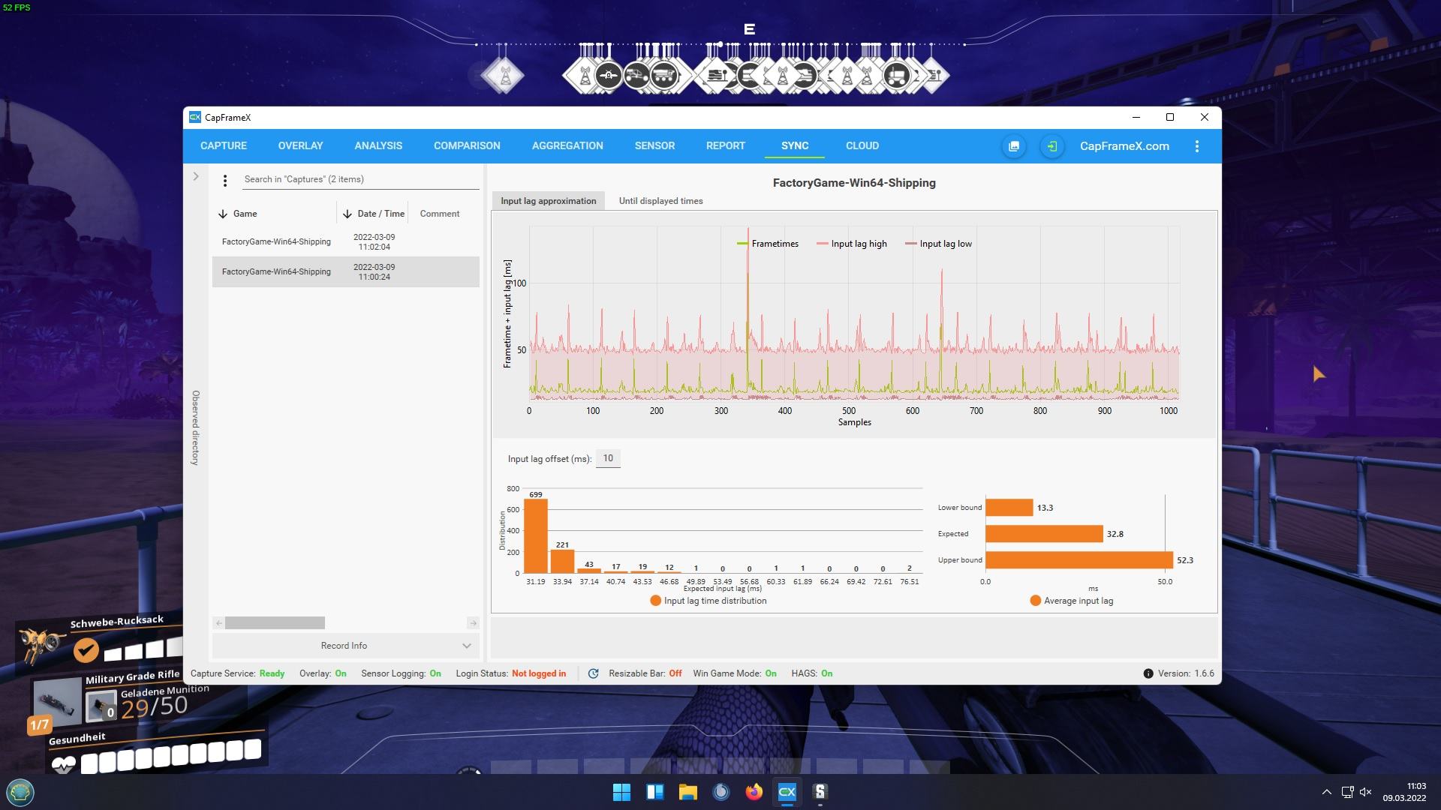The height and width of the screenshot is (810, 1441).
Task: Show hidden system tray icons
Action: tap(1326, 792)
